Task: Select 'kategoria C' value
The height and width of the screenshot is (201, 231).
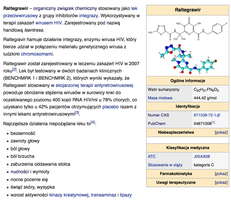Action: (204, 165)
